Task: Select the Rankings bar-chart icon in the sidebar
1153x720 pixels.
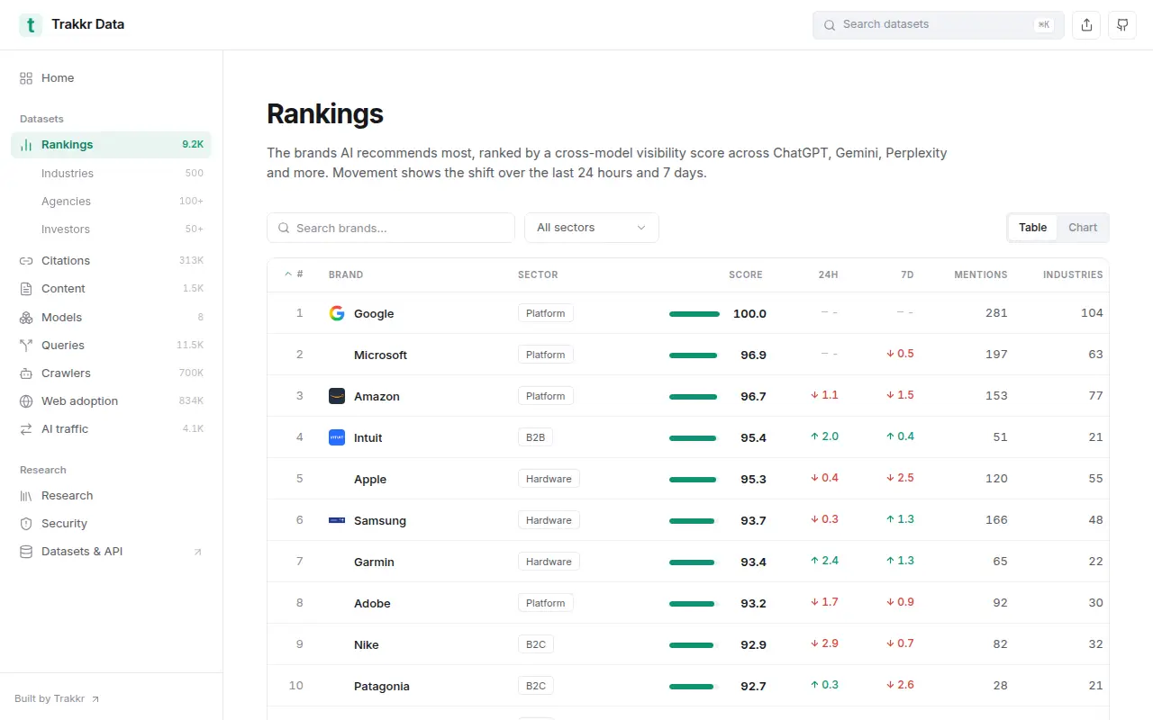Action: point(26,145)
